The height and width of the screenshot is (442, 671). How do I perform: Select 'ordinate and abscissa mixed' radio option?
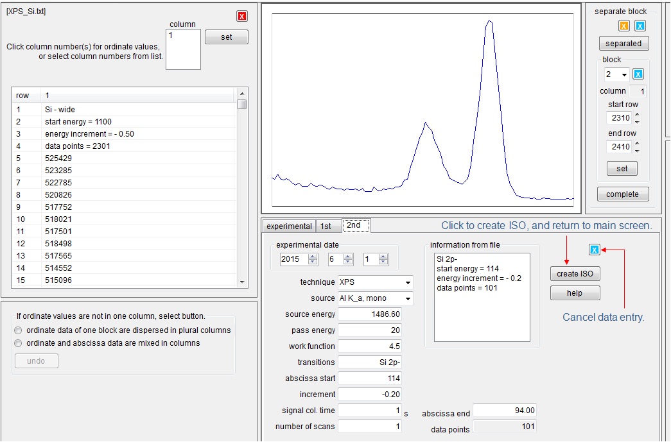coord(19,343)
